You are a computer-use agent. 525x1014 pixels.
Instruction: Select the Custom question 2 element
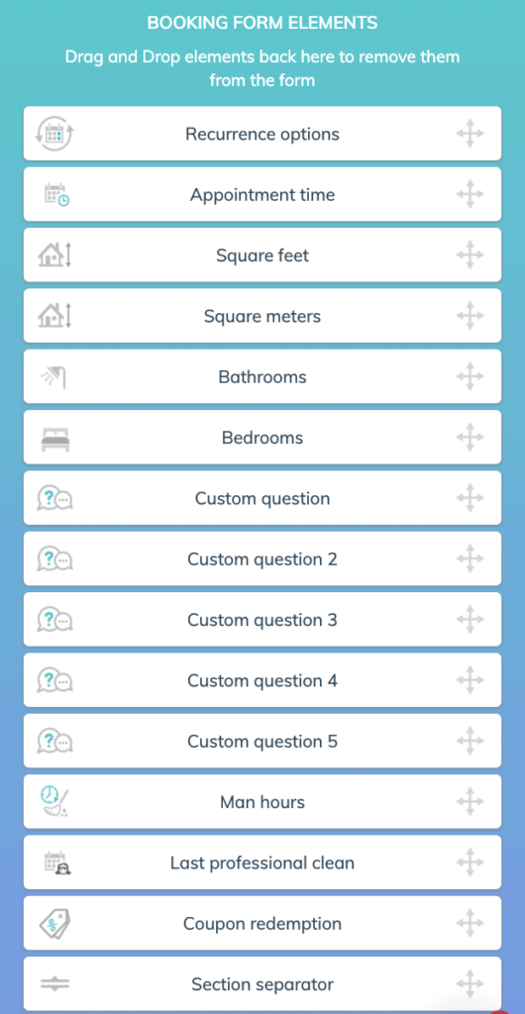[x=262, y=559]
